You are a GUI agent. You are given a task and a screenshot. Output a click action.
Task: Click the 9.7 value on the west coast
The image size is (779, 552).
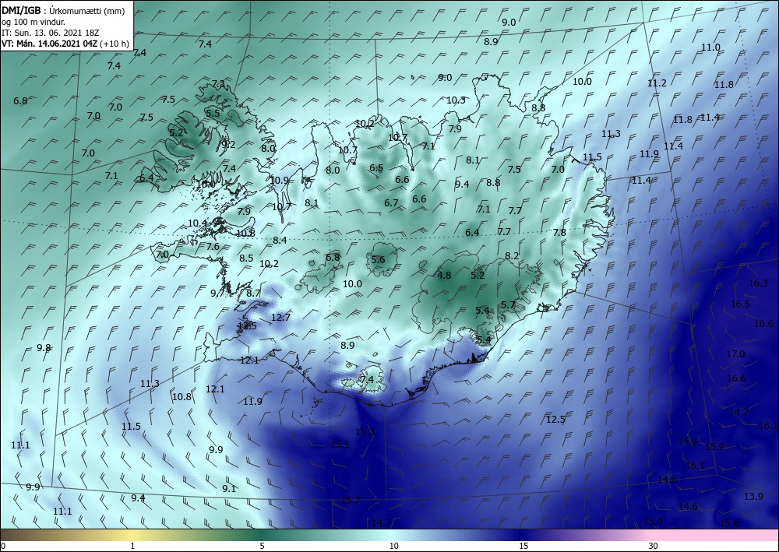[217, 294]
